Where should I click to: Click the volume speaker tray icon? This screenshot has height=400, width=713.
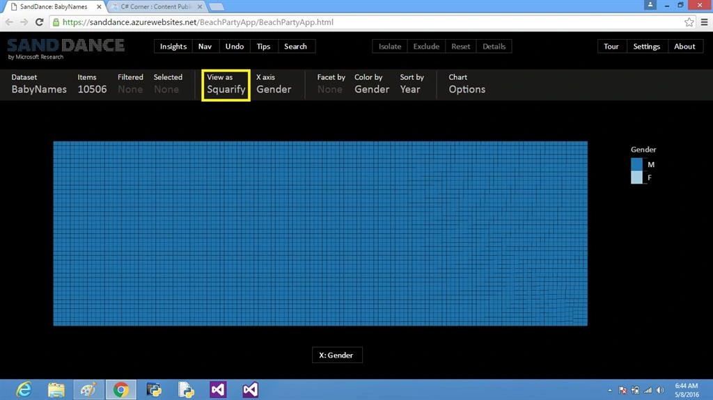click(660, 390)
